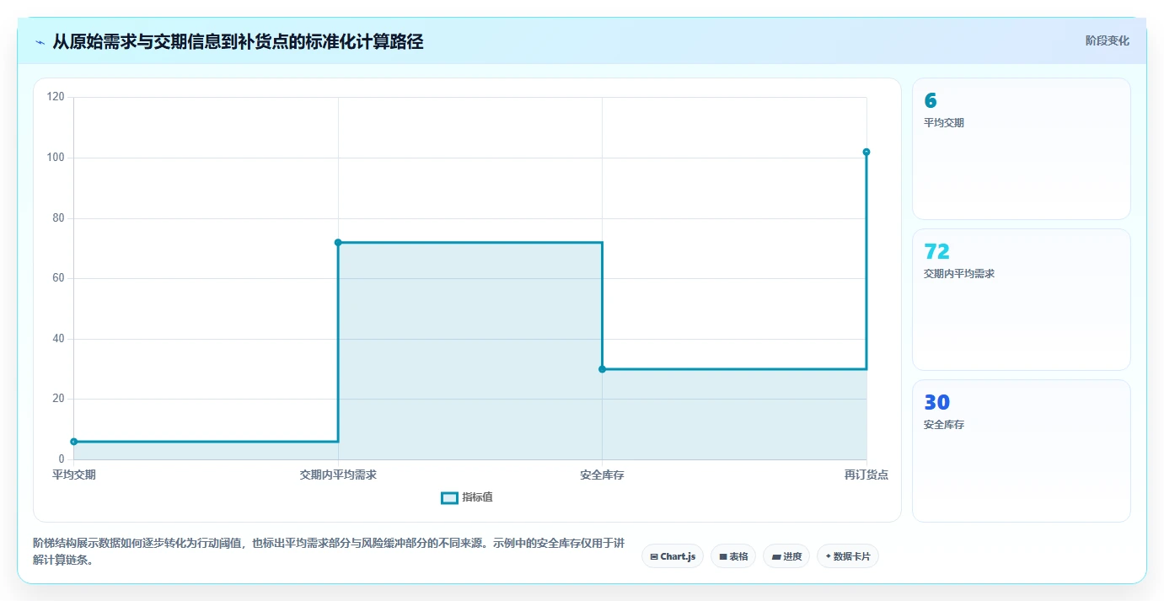Viewport: 1164px width, 601px height.
Task: Click the page title 从原始需求与交期信息到补货点
Action: coord(238,42)
